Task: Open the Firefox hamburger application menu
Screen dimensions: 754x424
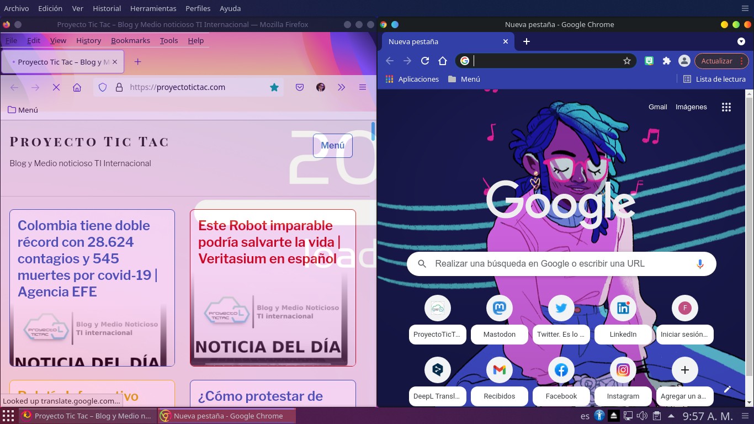Action: (x=363, y=87)
